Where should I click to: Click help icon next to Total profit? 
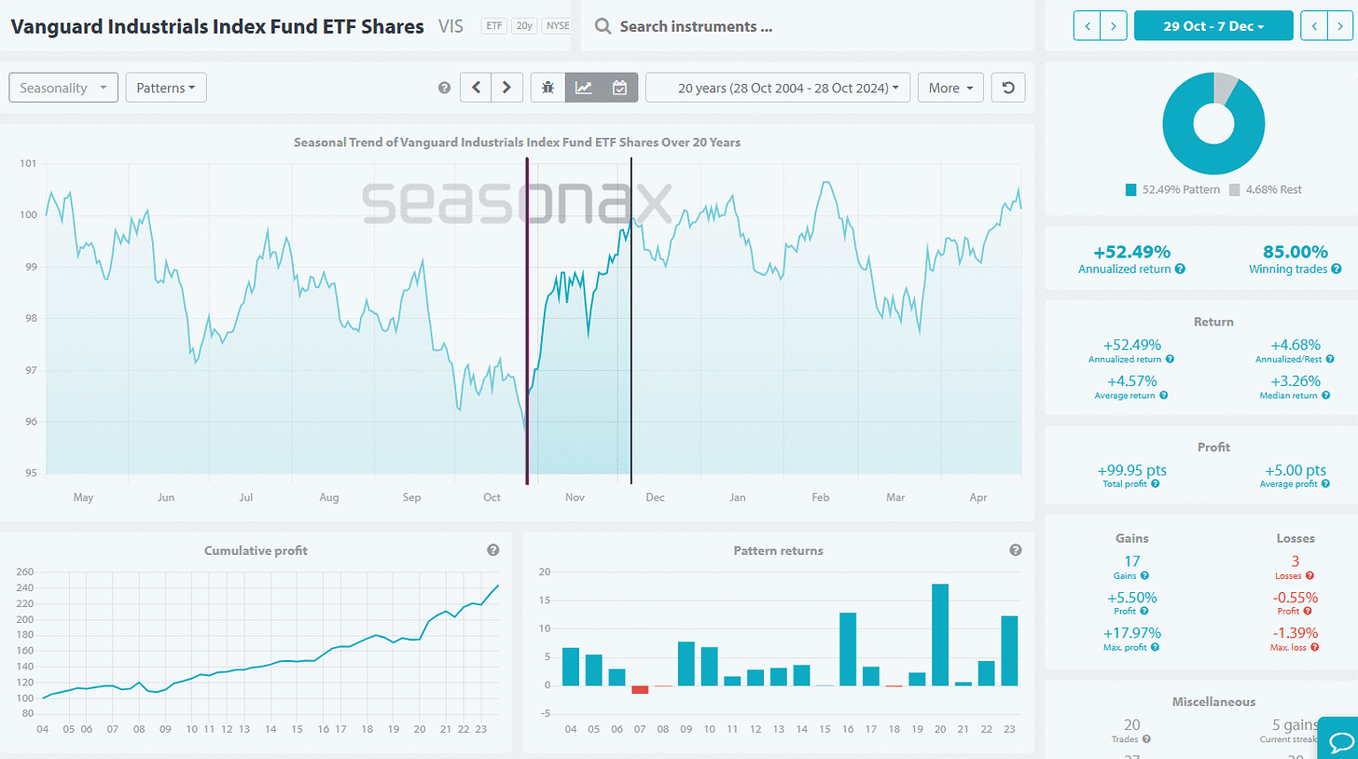1157,484
